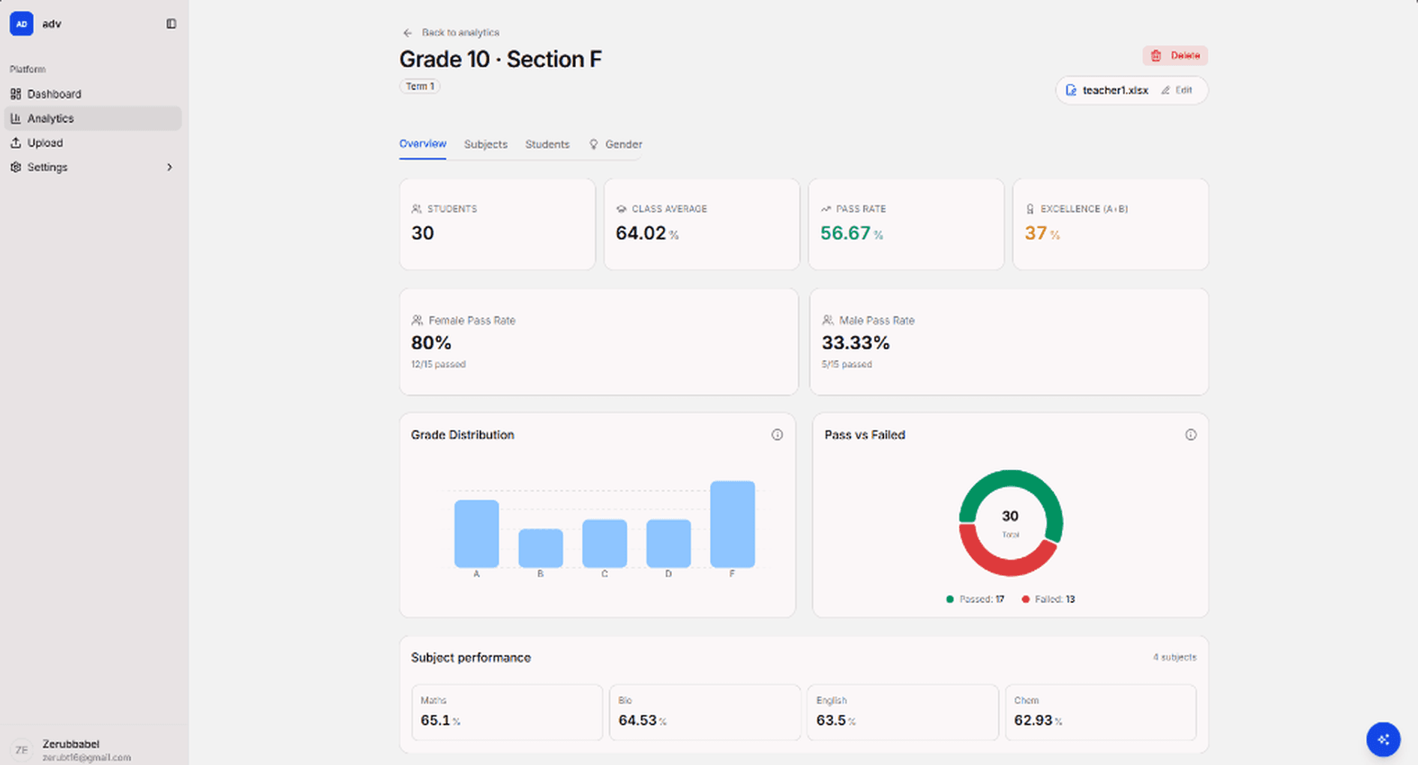Click the 37 excellence value
The width and height of the screenshot is (1418, 765).
1036,233
